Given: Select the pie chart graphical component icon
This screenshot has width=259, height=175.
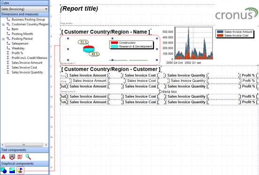Looking at the screenshot, I should point(20,170).
